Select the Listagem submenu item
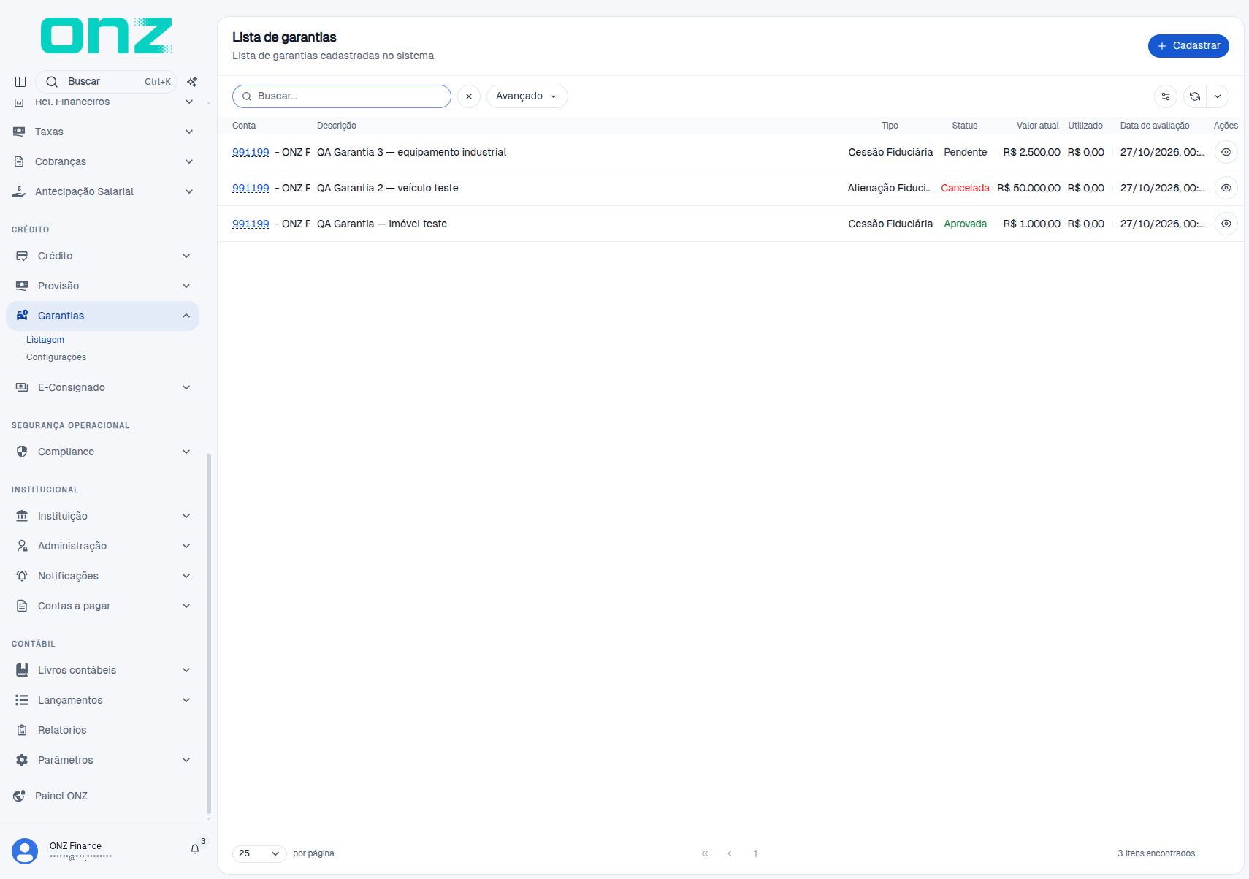The image size is (1249, 879). (x=45, y=340)
